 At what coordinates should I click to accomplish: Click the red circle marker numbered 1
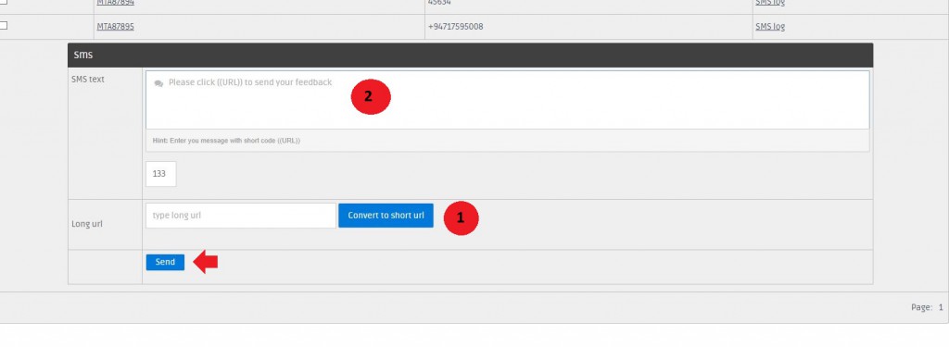click(461, 217)
